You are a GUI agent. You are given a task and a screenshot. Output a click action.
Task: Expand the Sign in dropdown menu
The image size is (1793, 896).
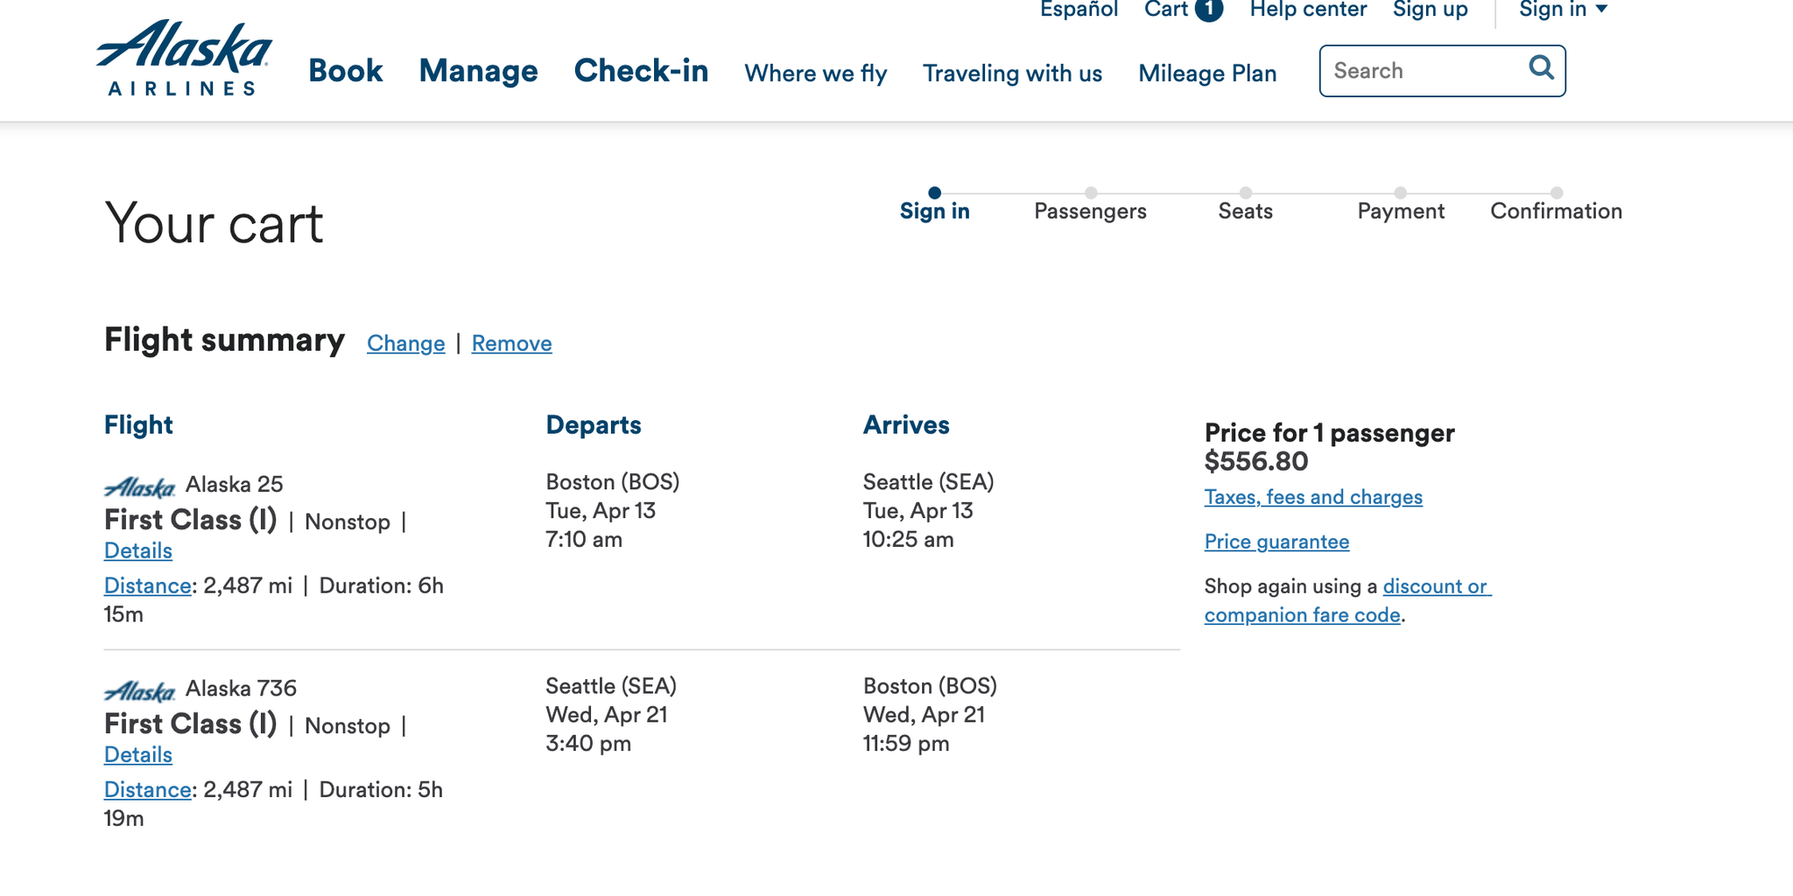(x=1564, y=10)
